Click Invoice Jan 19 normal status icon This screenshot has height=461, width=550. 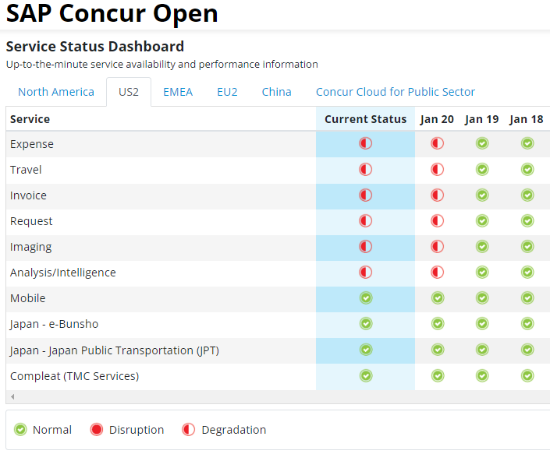coord(482,195)
